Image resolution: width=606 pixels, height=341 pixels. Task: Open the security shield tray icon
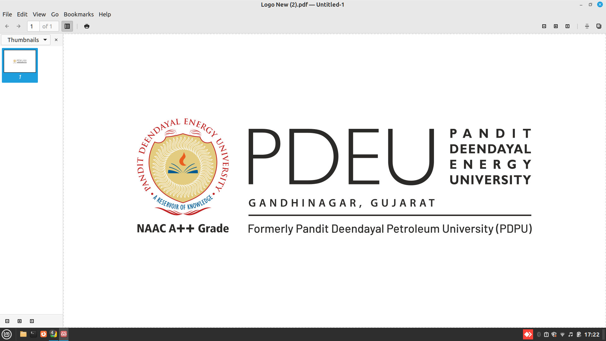click(x=554, y=334)
